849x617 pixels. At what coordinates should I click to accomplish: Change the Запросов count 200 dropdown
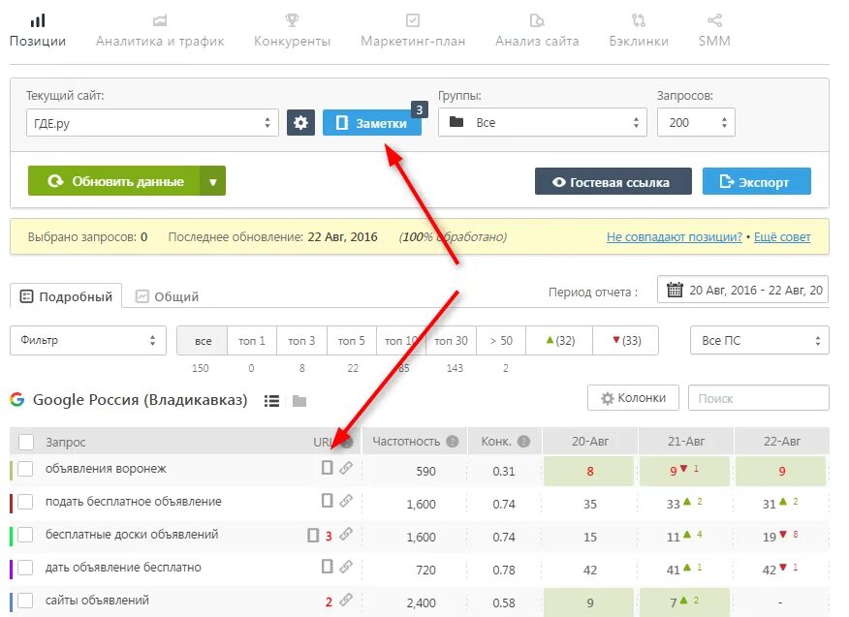pyautogui.click(x=696, y=122)
